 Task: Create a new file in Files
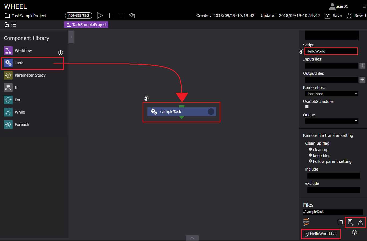pos(350,222)
